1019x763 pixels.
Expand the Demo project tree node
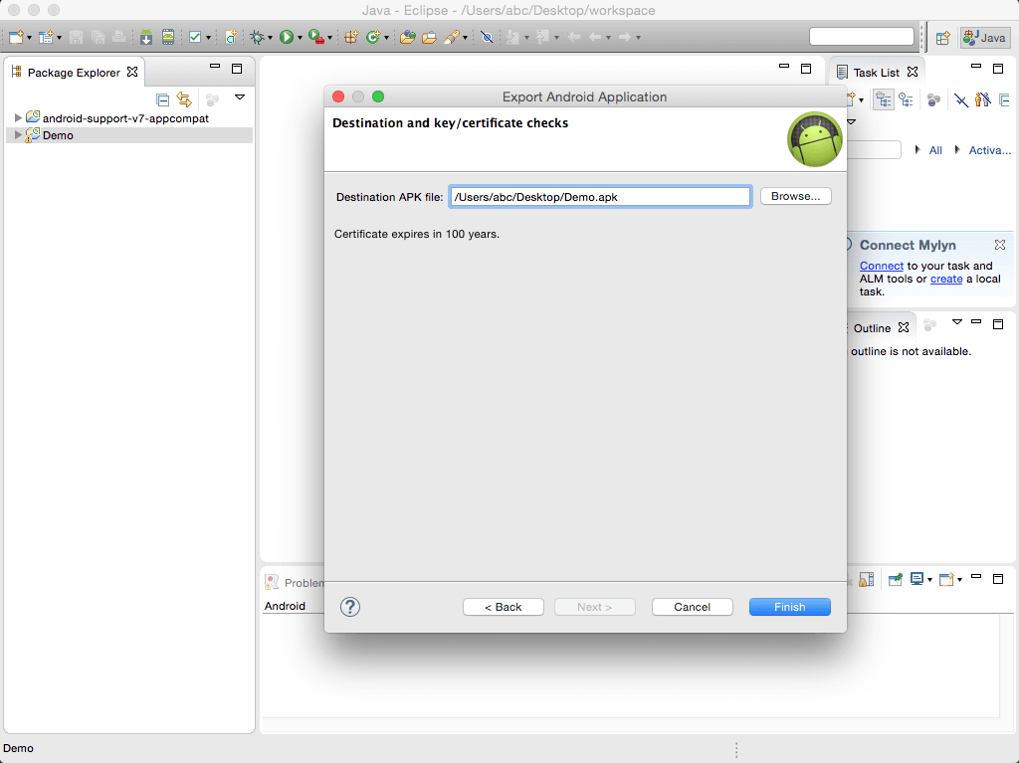(18, 135)
